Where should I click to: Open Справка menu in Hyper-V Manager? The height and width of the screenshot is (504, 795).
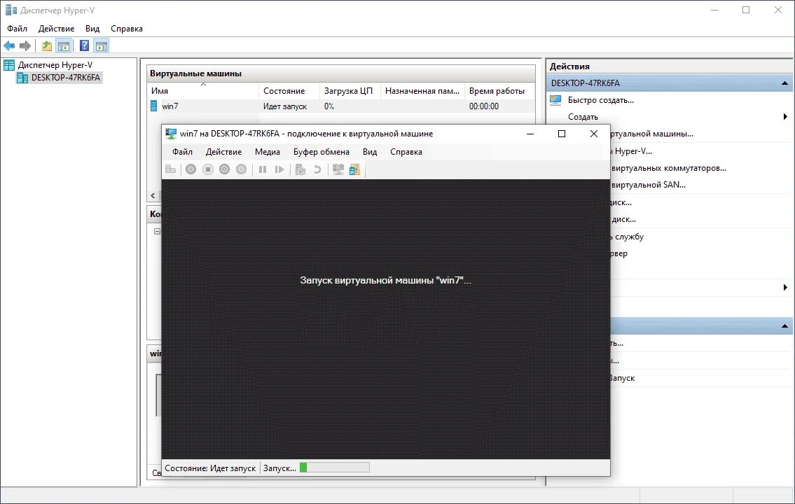(127, 29)
